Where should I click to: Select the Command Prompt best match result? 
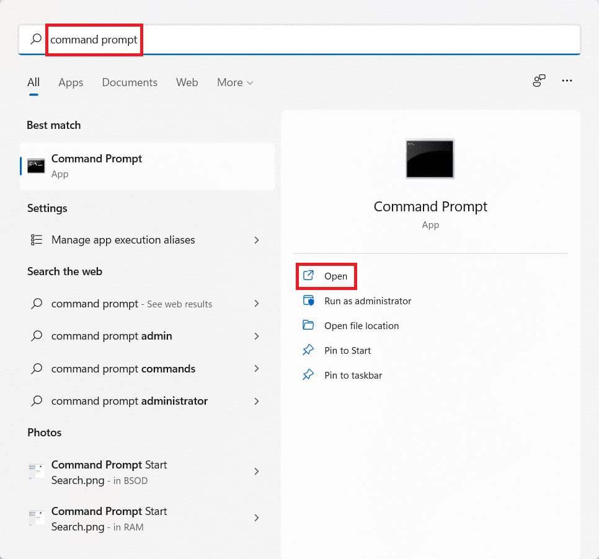pyautogui.click(x=148, y=166)
